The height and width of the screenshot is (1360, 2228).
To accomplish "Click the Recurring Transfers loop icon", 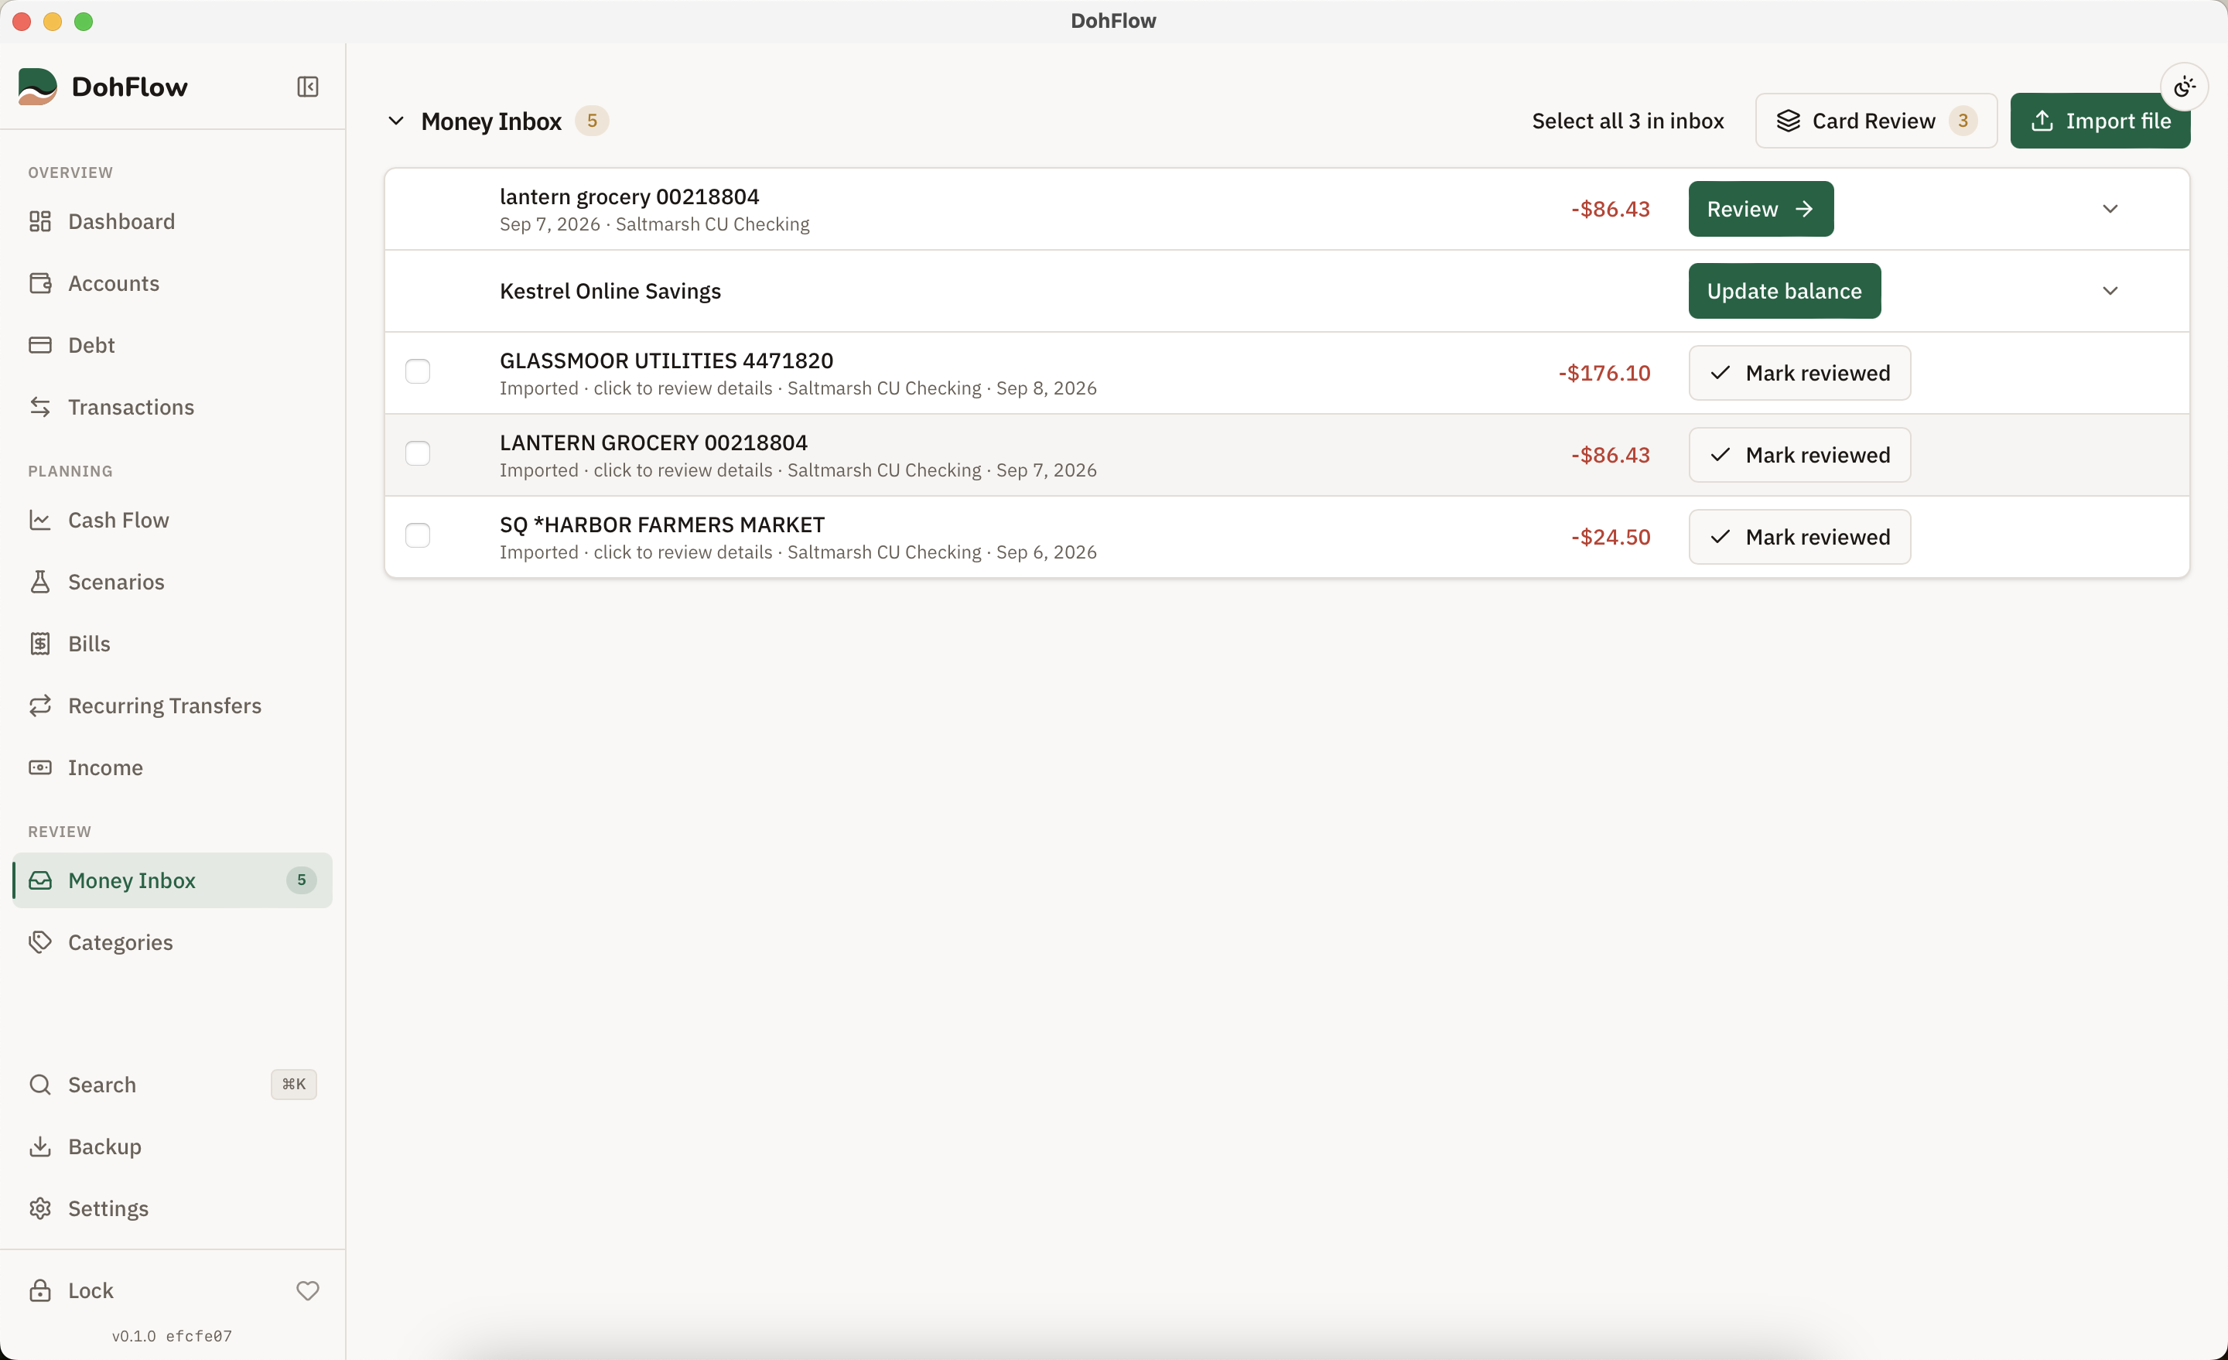I will click(x=39, y=706).
